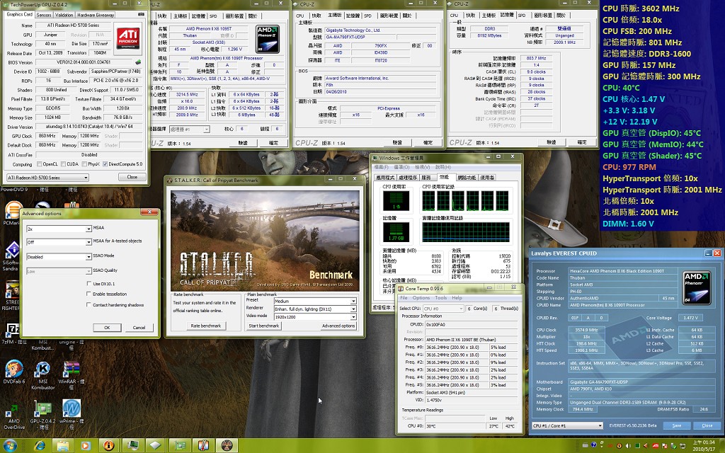Click the AMD Phenom logo in EVEREST CPUID
The image size is (725, 453).
(697, 288)
